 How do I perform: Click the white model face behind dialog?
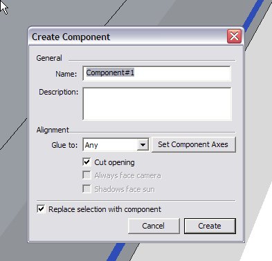[x=258, y=138]
